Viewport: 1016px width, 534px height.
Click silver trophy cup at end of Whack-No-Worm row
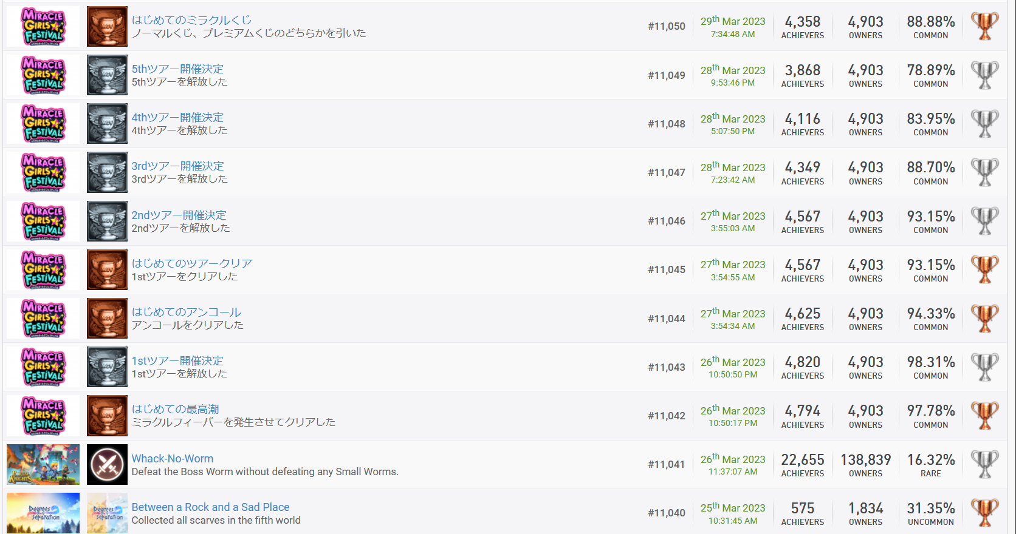984,464
